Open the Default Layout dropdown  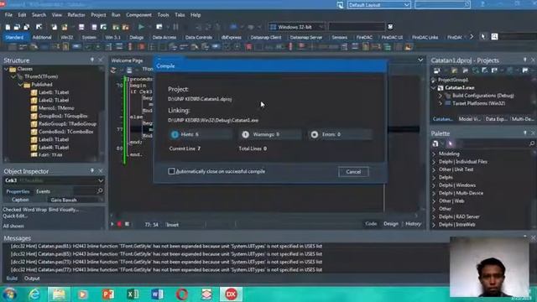click(x=406, y=5)
